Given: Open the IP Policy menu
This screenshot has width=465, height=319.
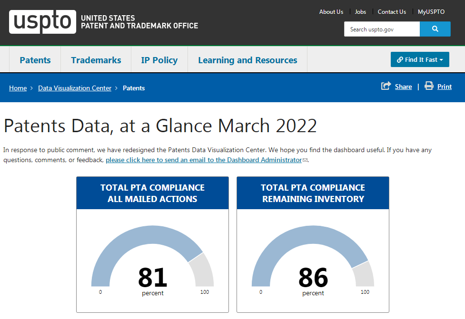Looking at the screenshot, I should tap(159, 60).
